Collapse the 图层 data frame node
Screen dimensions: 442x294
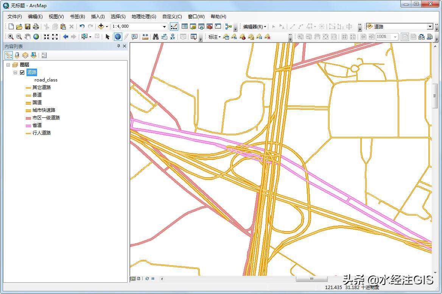[x=8, y=65]
